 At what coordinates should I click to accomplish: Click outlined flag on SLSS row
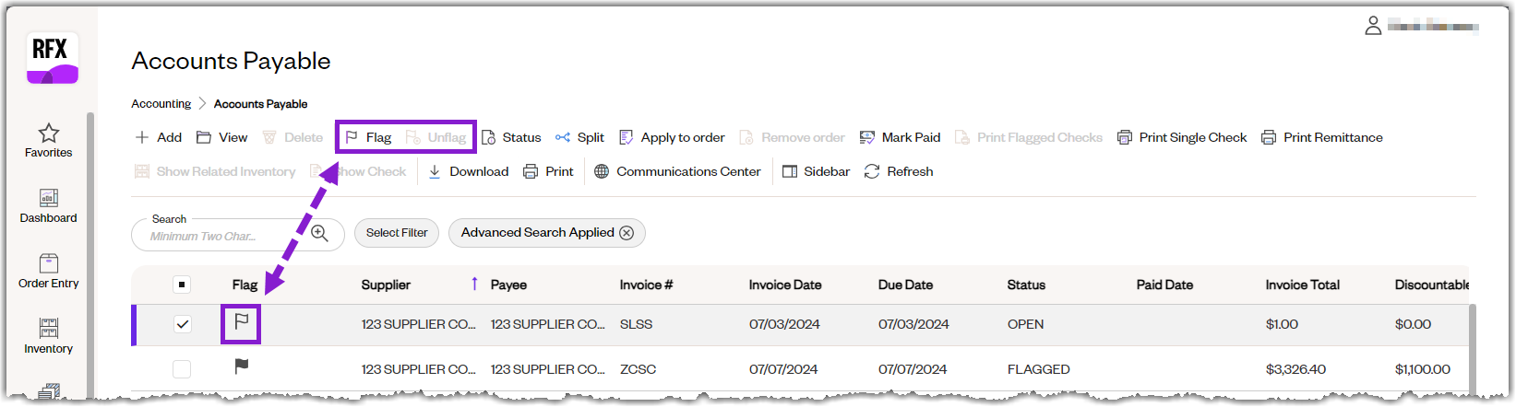coord(242,322)
